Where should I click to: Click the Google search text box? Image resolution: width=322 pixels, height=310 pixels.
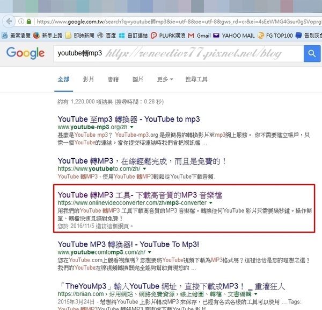(x=179, y=54)
